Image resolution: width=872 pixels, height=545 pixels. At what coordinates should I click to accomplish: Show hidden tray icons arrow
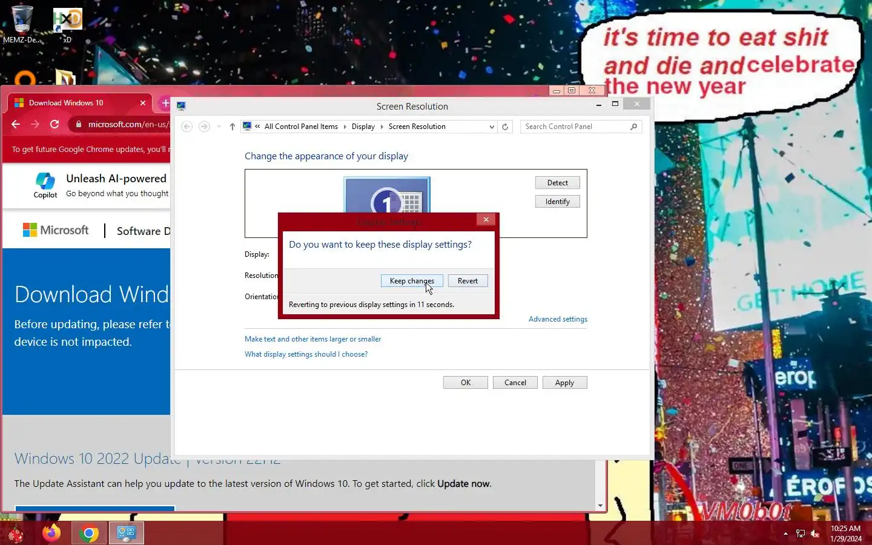[785, 533]
